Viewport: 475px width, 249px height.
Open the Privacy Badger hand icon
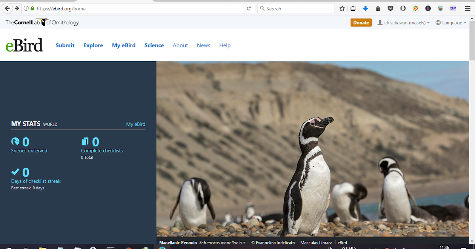coord(403,8)
